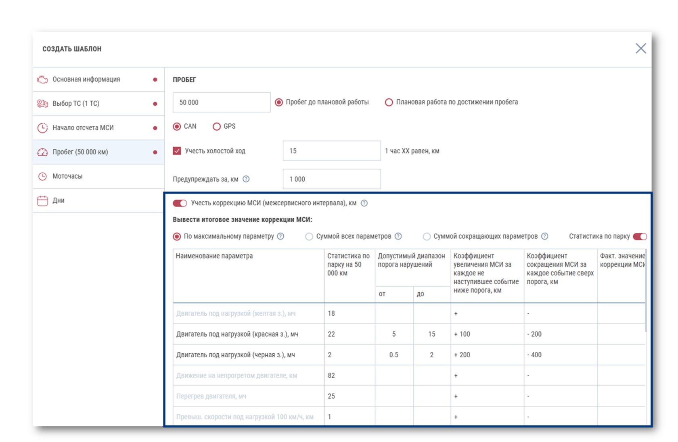Select По максимальному параметру radio button
The width and height of the screenshot is (678, 442).
pyautogui.click(x=177, y=236)
